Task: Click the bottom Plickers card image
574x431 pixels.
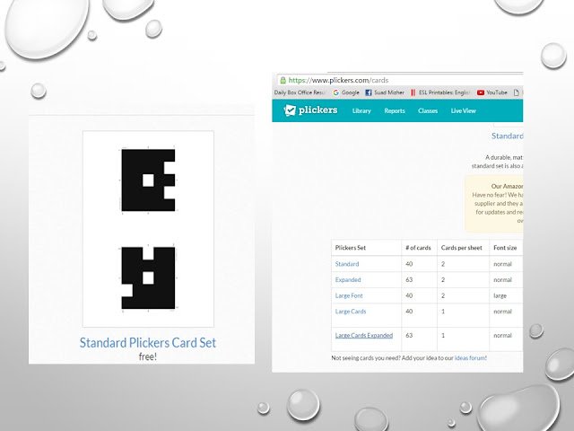Action: pyautogui.click(x=148, y=277)
